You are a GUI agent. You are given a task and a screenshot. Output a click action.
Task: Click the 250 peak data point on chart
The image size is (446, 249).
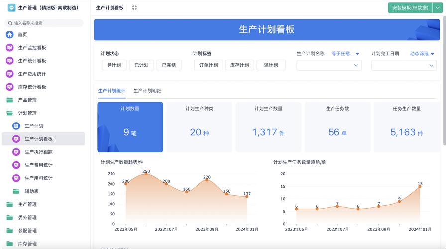point(146,174)
